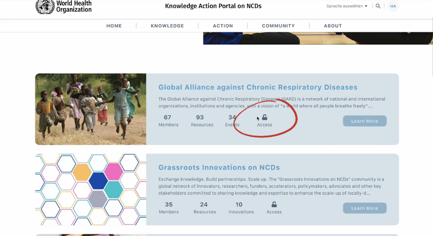Go to the ABOUT menu item
The height and width of the screenshot is (236, 433).
click(x=333, y=26)
